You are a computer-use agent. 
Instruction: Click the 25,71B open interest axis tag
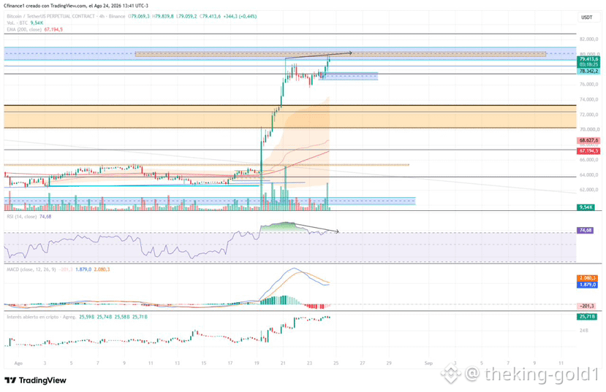586,317
